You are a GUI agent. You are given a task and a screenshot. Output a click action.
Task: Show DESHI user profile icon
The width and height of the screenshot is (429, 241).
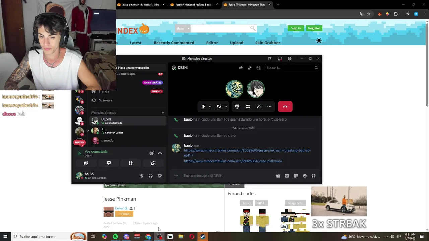click(x=258, y=68)
